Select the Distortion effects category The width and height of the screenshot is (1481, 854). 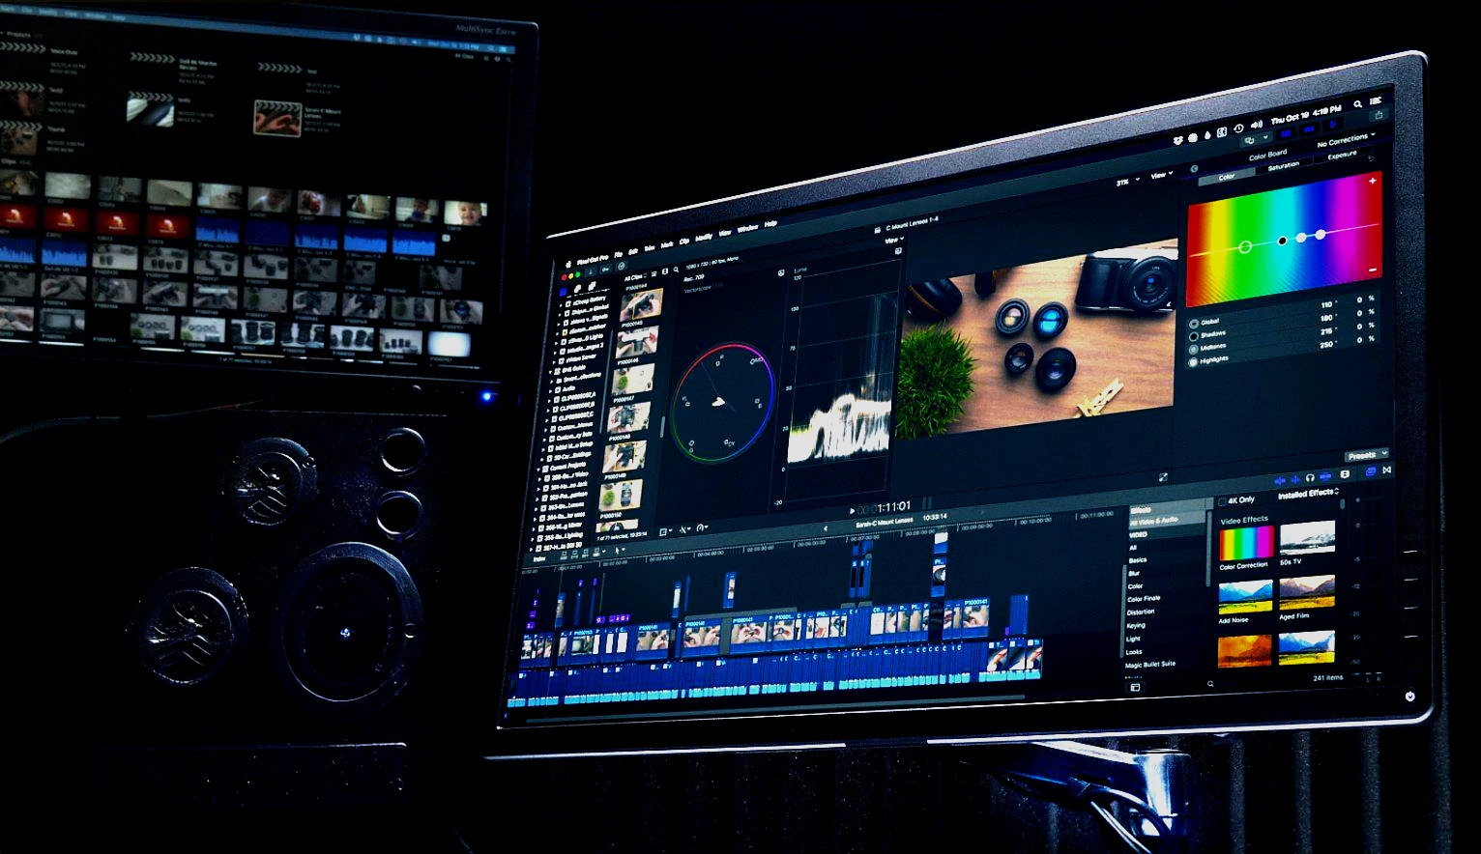[x=1140, y=612]
